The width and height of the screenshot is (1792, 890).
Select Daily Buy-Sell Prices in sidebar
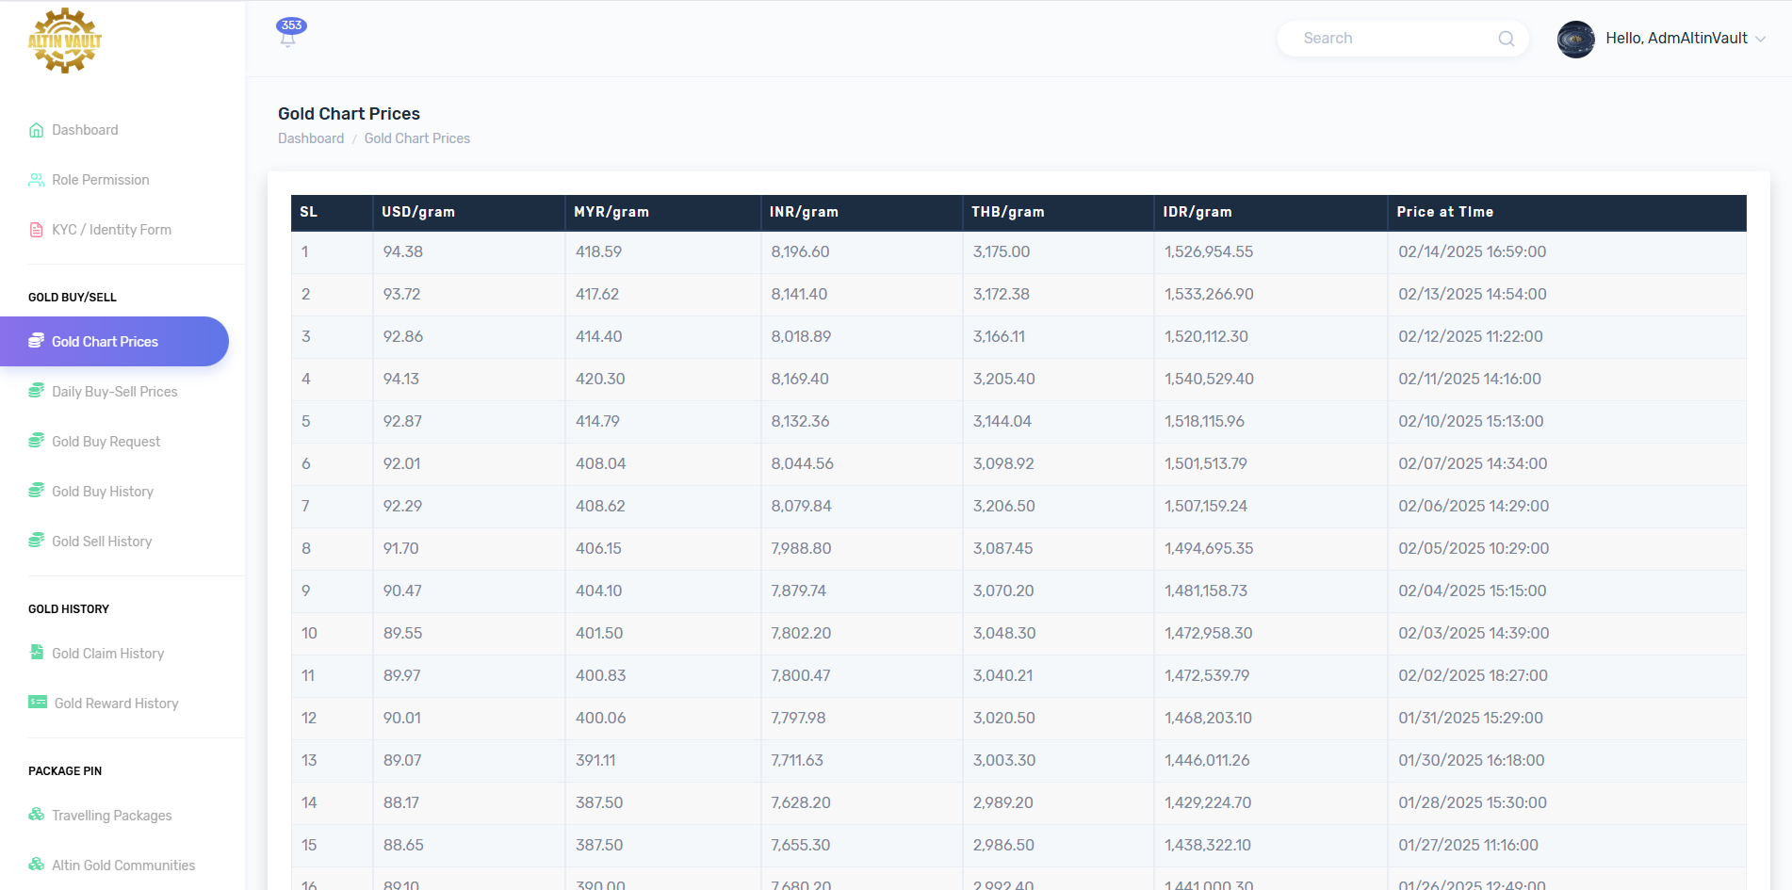coord(114,392)
